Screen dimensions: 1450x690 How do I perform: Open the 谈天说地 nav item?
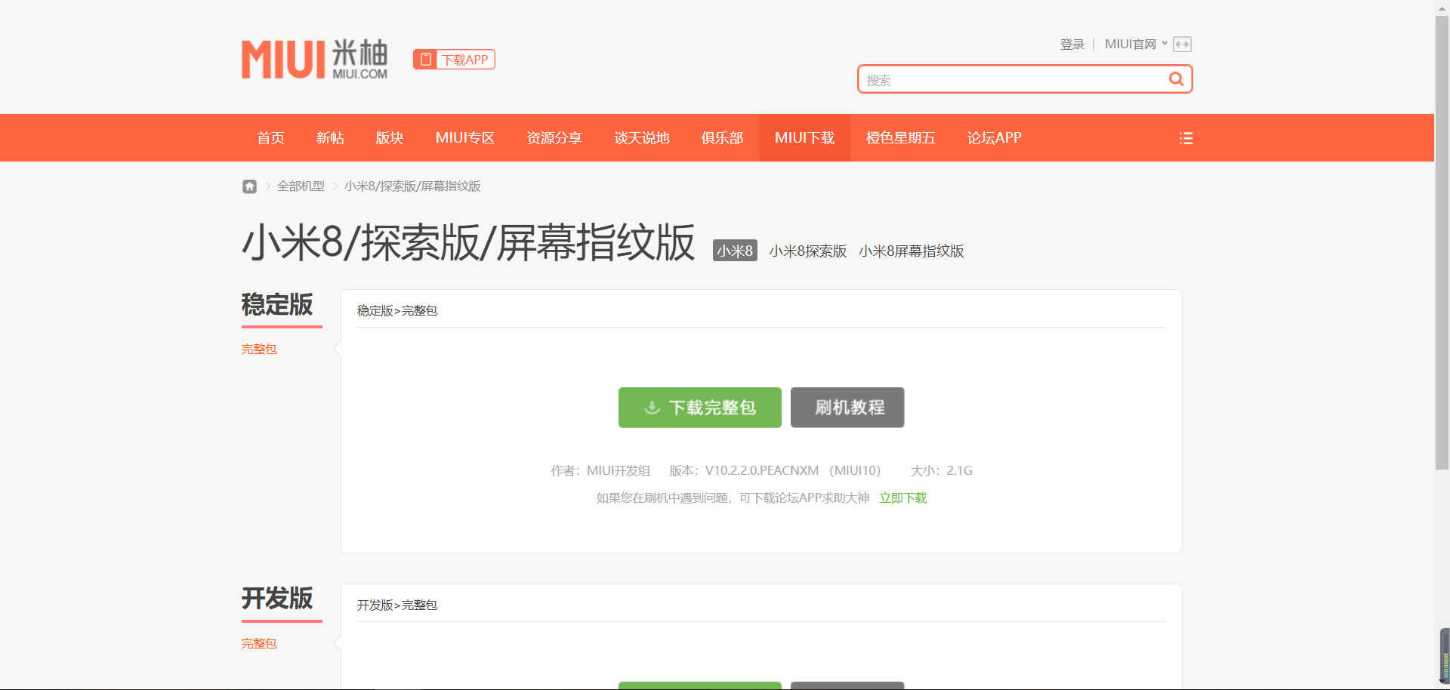(x=642, y=138)
